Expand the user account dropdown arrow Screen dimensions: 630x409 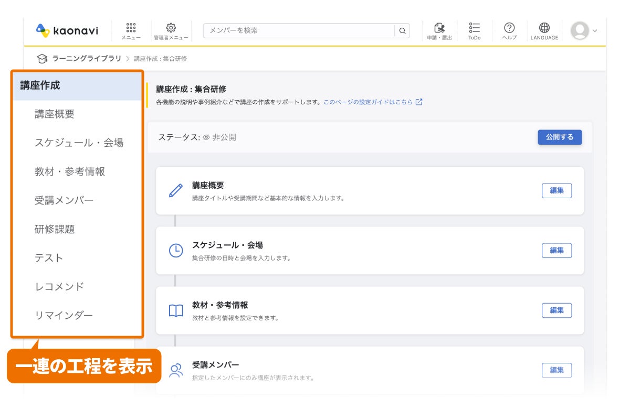tap(595, 31)
